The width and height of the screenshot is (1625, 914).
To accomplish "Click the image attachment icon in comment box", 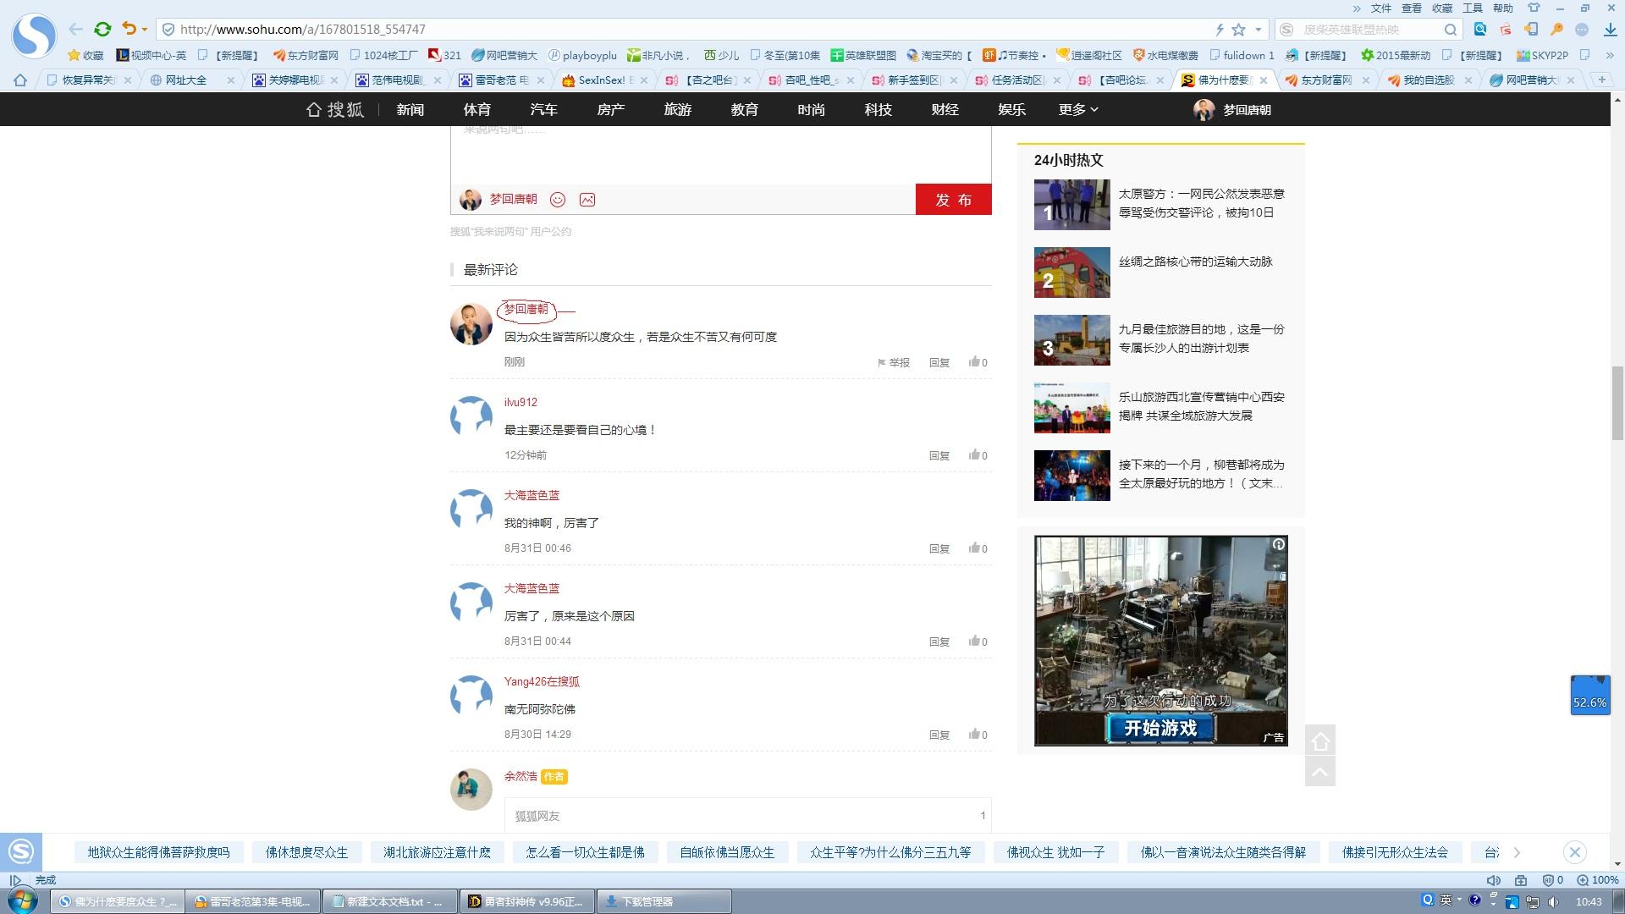I will (589, 199).
